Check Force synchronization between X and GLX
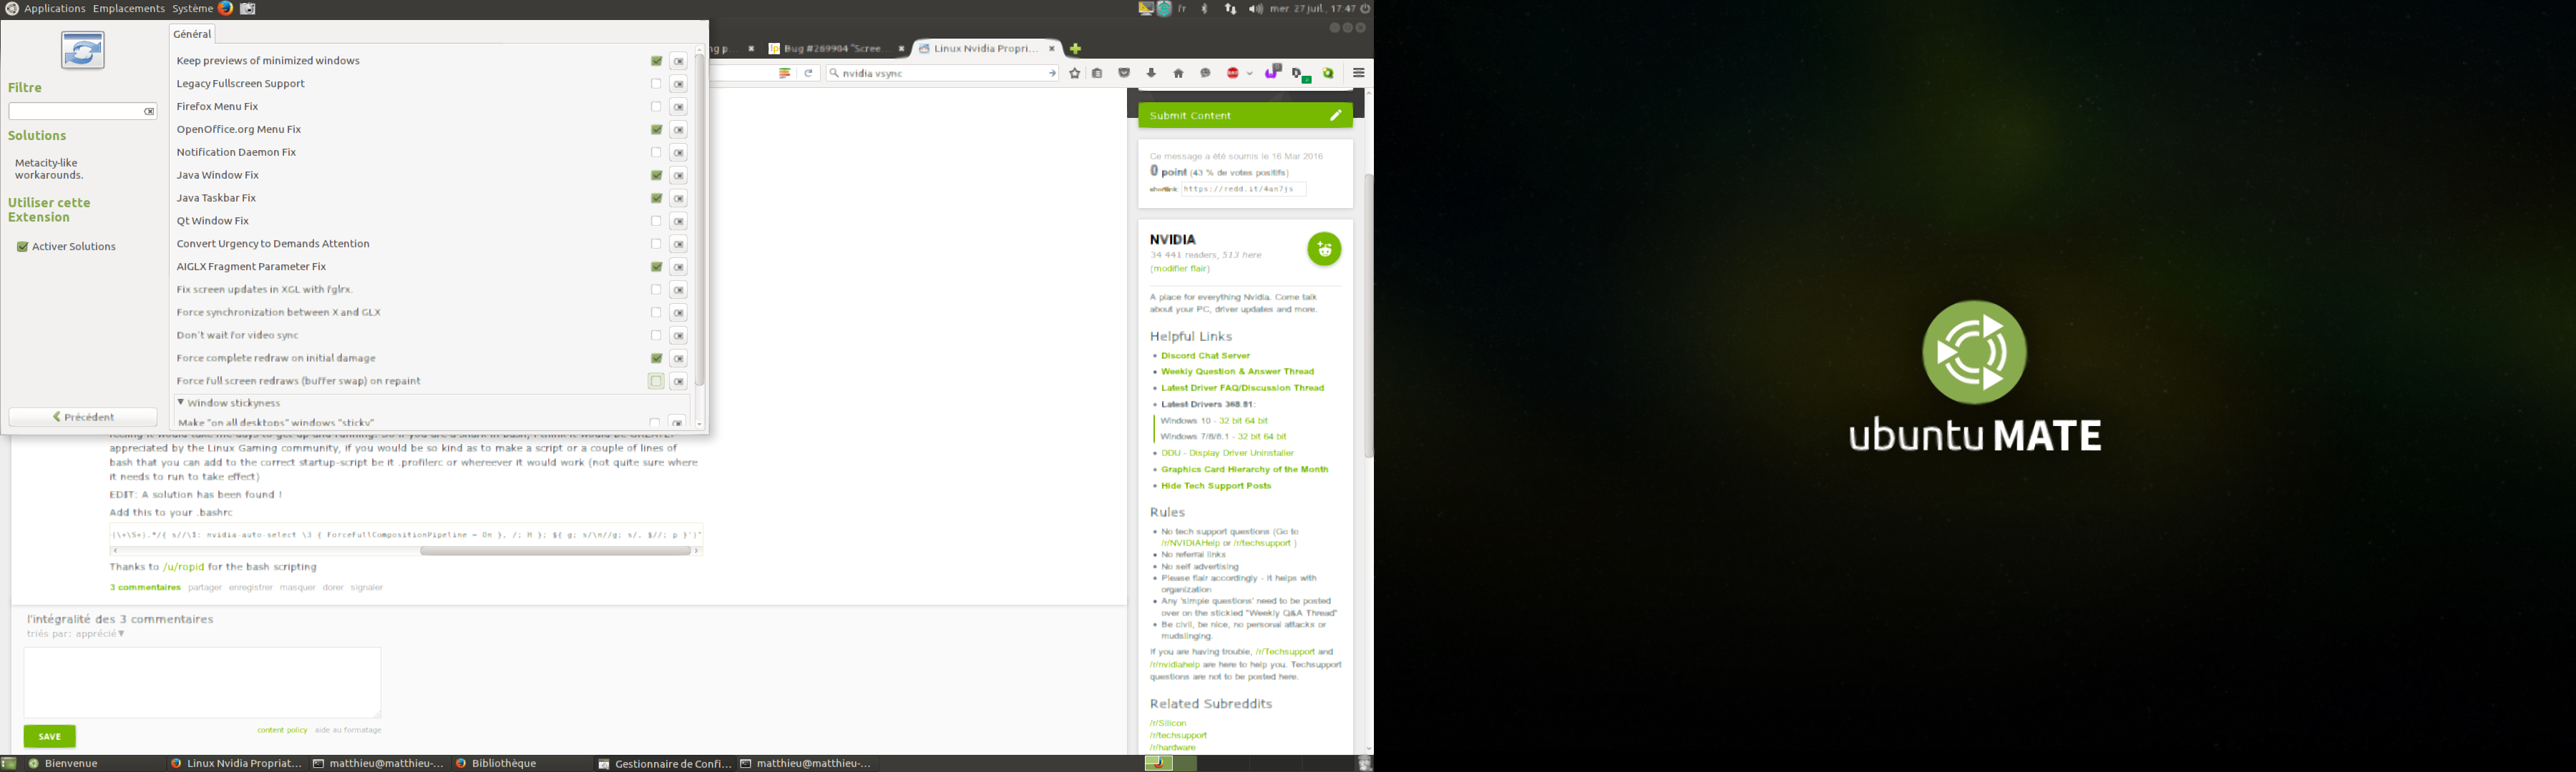Screen dimensions: 2576x772 pos(656,312)
